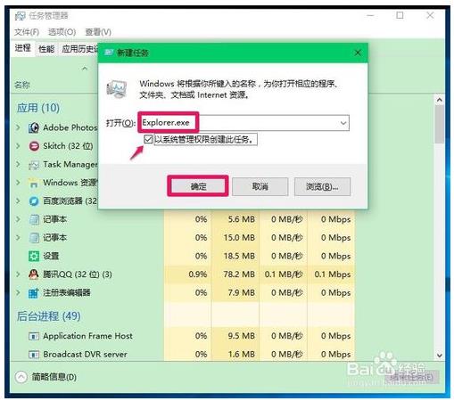
Task: Expand the Skitch (32 位) process group
Action: [18, 146]
